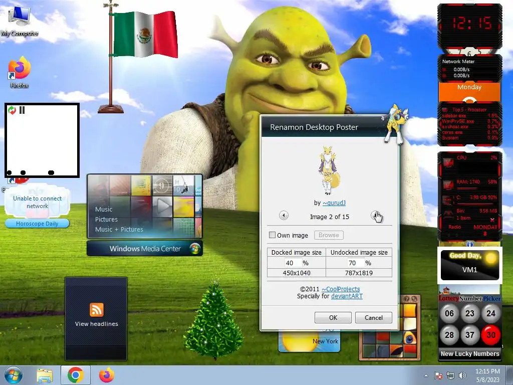The height and width of the screenshot is (385, 513).
Task: Select Pictures in the Media Center gadget
Action: point(106,220)
